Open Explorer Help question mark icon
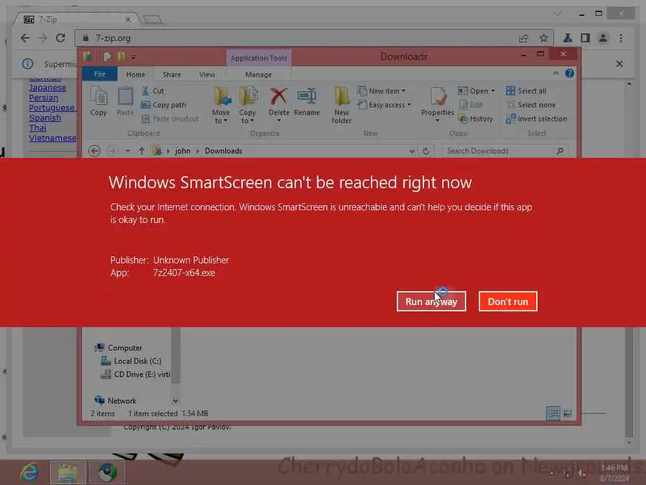Image resolution: width=646 pixels, height=485 pixels. point(570,73)
